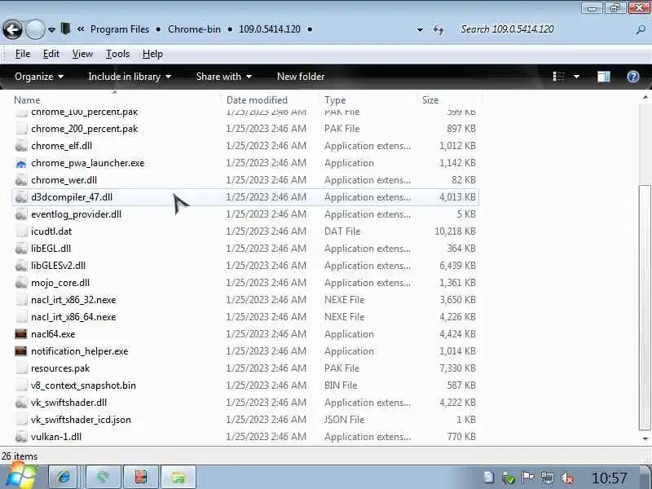
Task: Open the File menu
Action: click(x=23, y=54)
